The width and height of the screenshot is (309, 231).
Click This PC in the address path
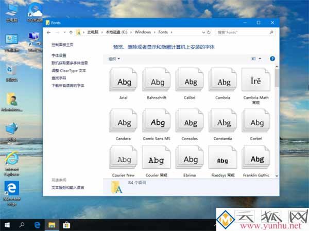point(93,32)
